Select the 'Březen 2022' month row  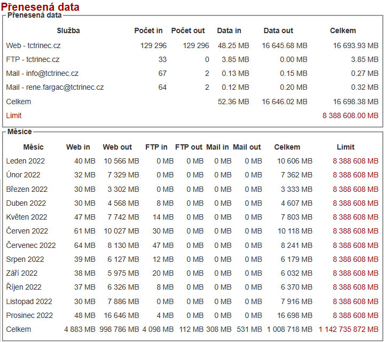pyautogui.click(x=27, y=189)
